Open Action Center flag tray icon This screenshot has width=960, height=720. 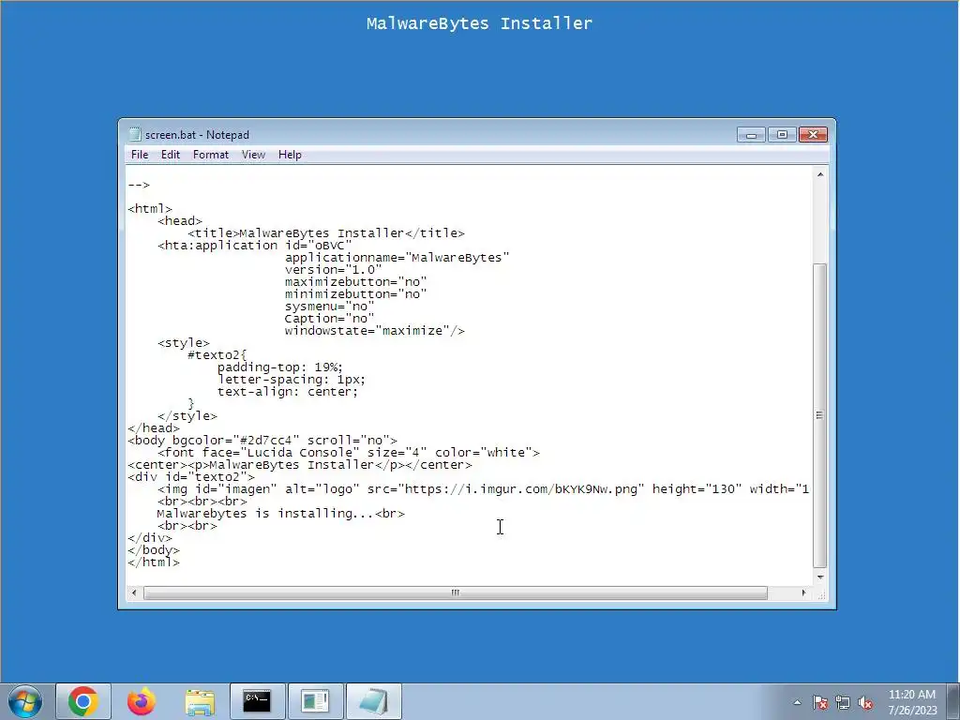click(820, 702)
